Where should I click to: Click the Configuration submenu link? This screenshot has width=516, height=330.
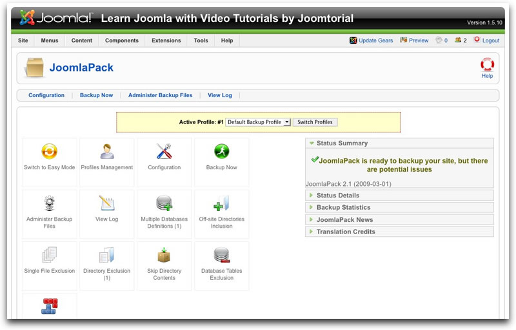[46, 95]
